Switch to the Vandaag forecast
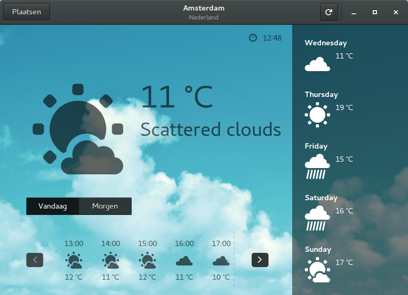The height and width of the screenshot is (295, 408). (53, 206)
